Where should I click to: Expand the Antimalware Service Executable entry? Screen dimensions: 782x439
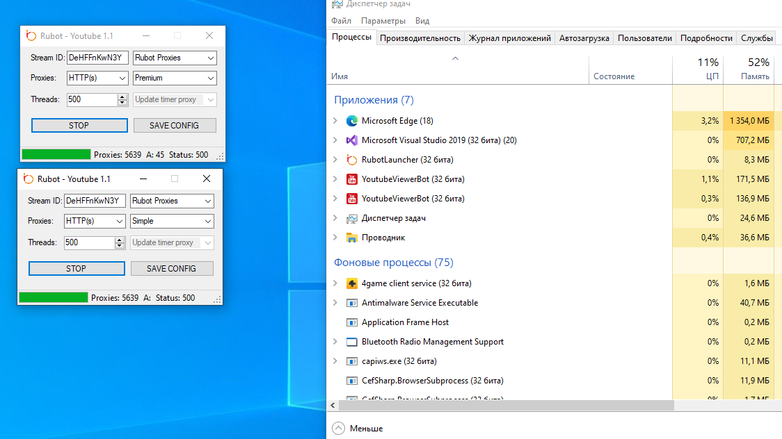[x=335, y=303]
